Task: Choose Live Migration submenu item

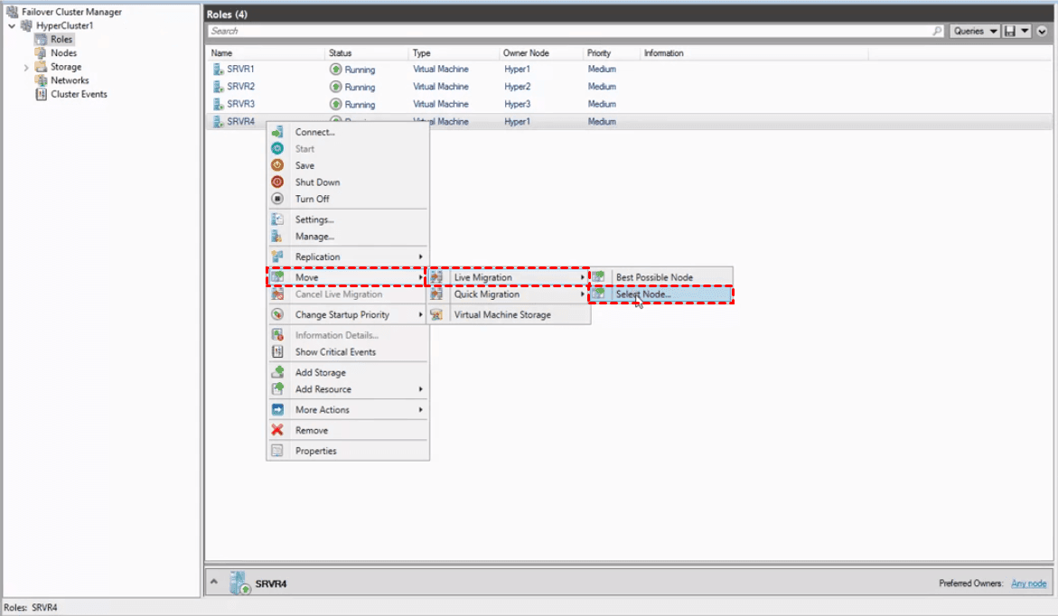Action: [509, 277]
